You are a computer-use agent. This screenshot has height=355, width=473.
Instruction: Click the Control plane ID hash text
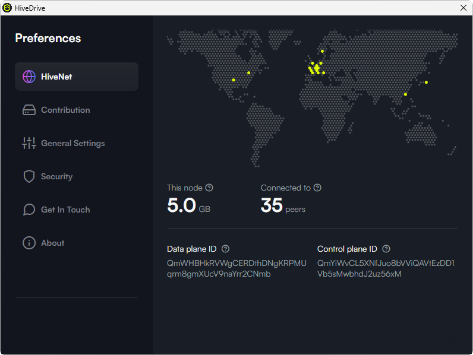[x=386, y=268]
